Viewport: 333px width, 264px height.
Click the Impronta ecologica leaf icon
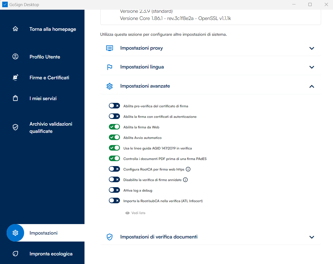[16, 253]
